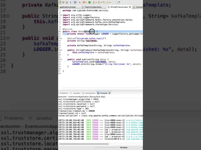
Task: Open the Javadoc view tab
Action: coord(77,93)
